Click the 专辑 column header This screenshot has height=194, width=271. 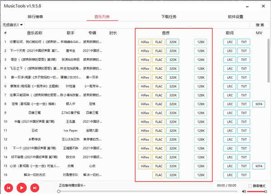[x=92, y=33]
